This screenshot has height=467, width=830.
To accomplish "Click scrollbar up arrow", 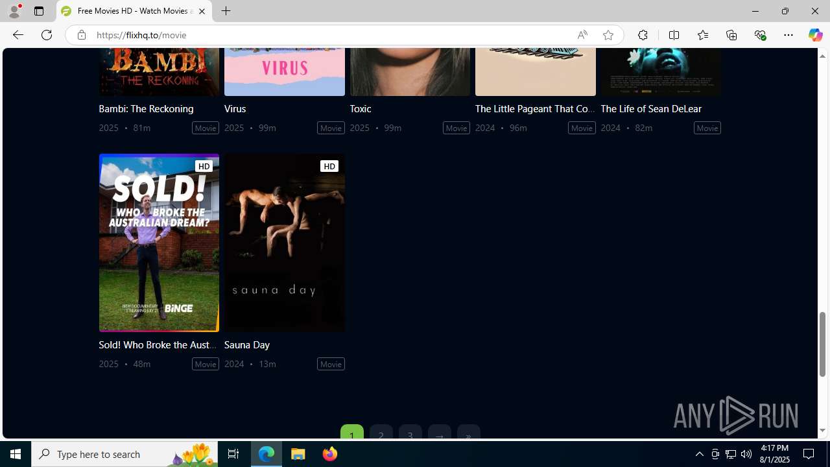I will 822,56.
